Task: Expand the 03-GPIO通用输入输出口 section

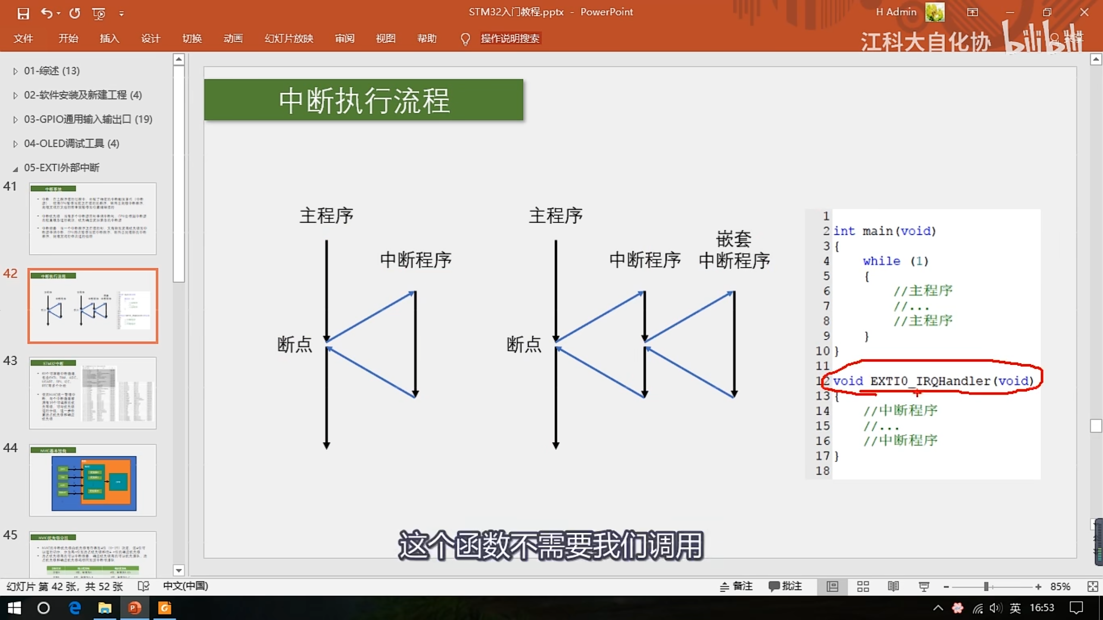Action: (x=16, y=120)
